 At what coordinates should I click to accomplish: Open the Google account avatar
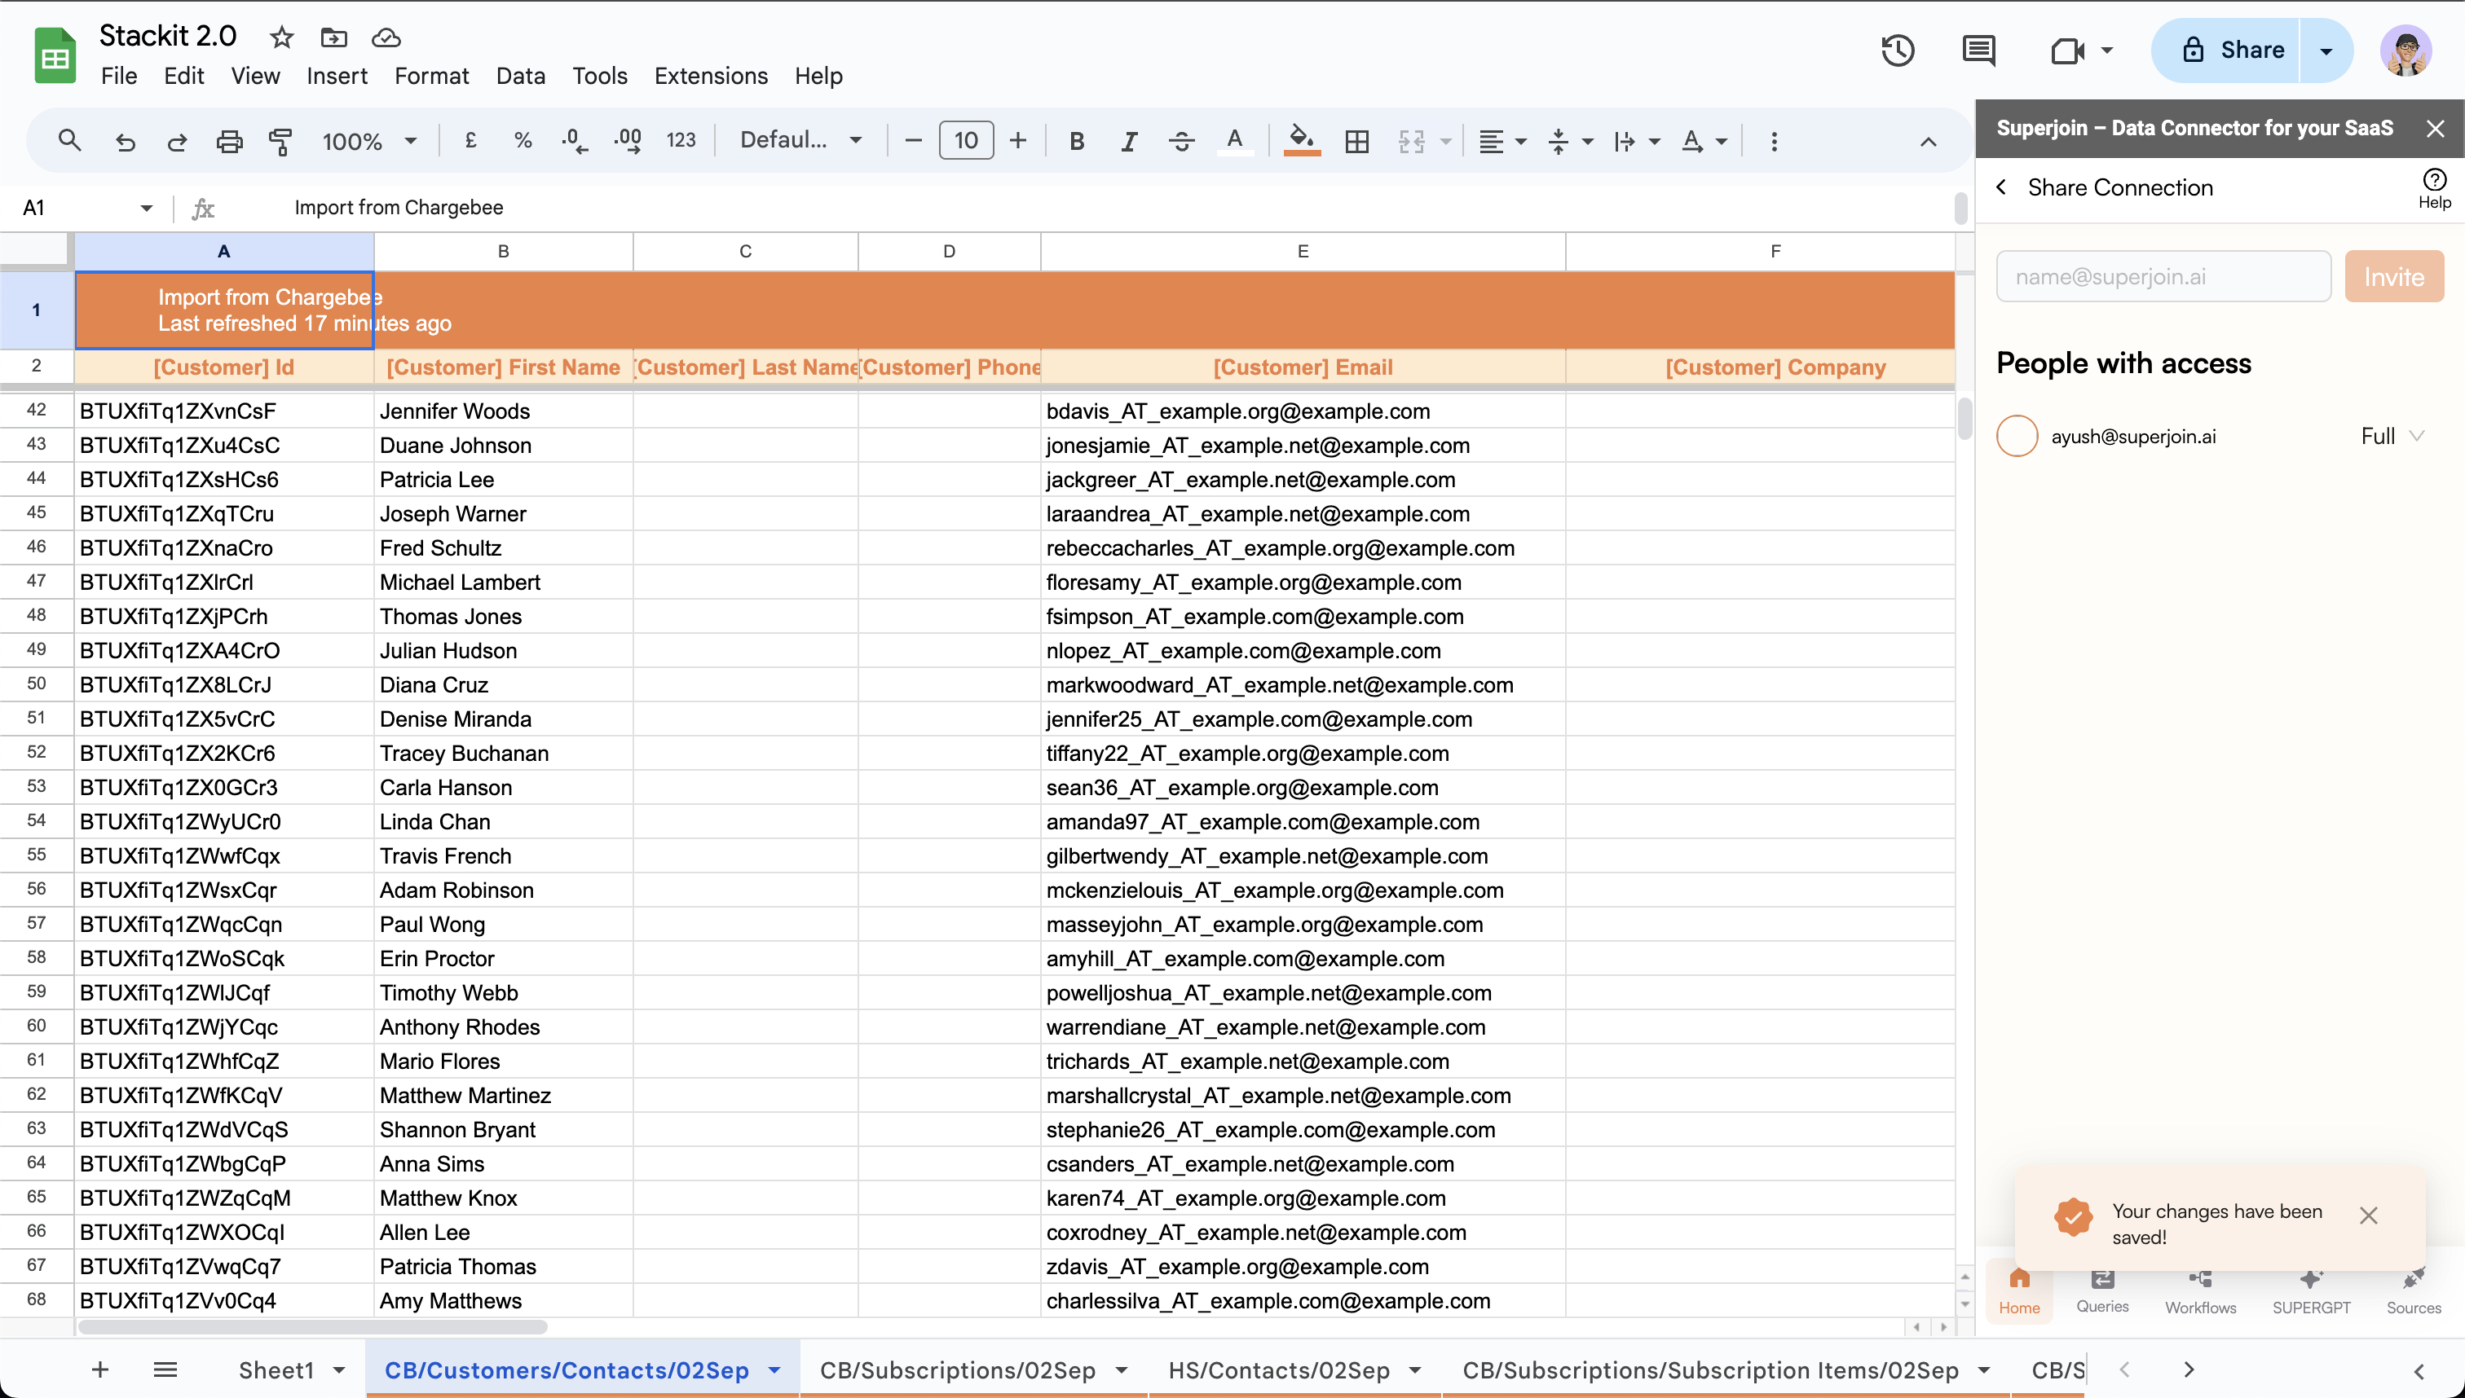[2405, 50]
